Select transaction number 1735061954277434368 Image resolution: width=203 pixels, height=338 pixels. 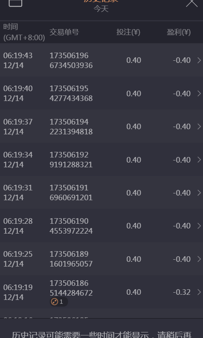click(x=71, y=94)
